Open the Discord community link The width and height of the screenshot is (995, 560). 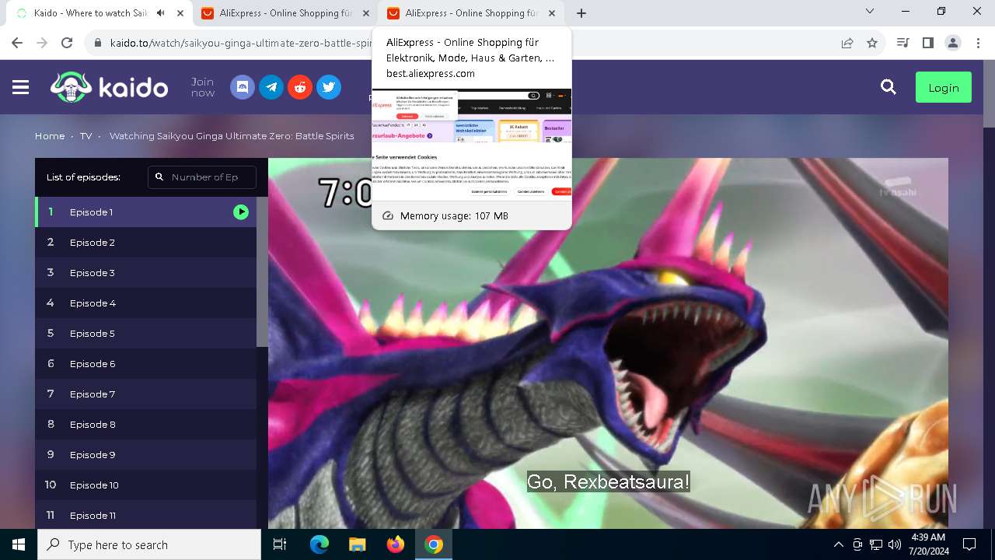point(243,87)
